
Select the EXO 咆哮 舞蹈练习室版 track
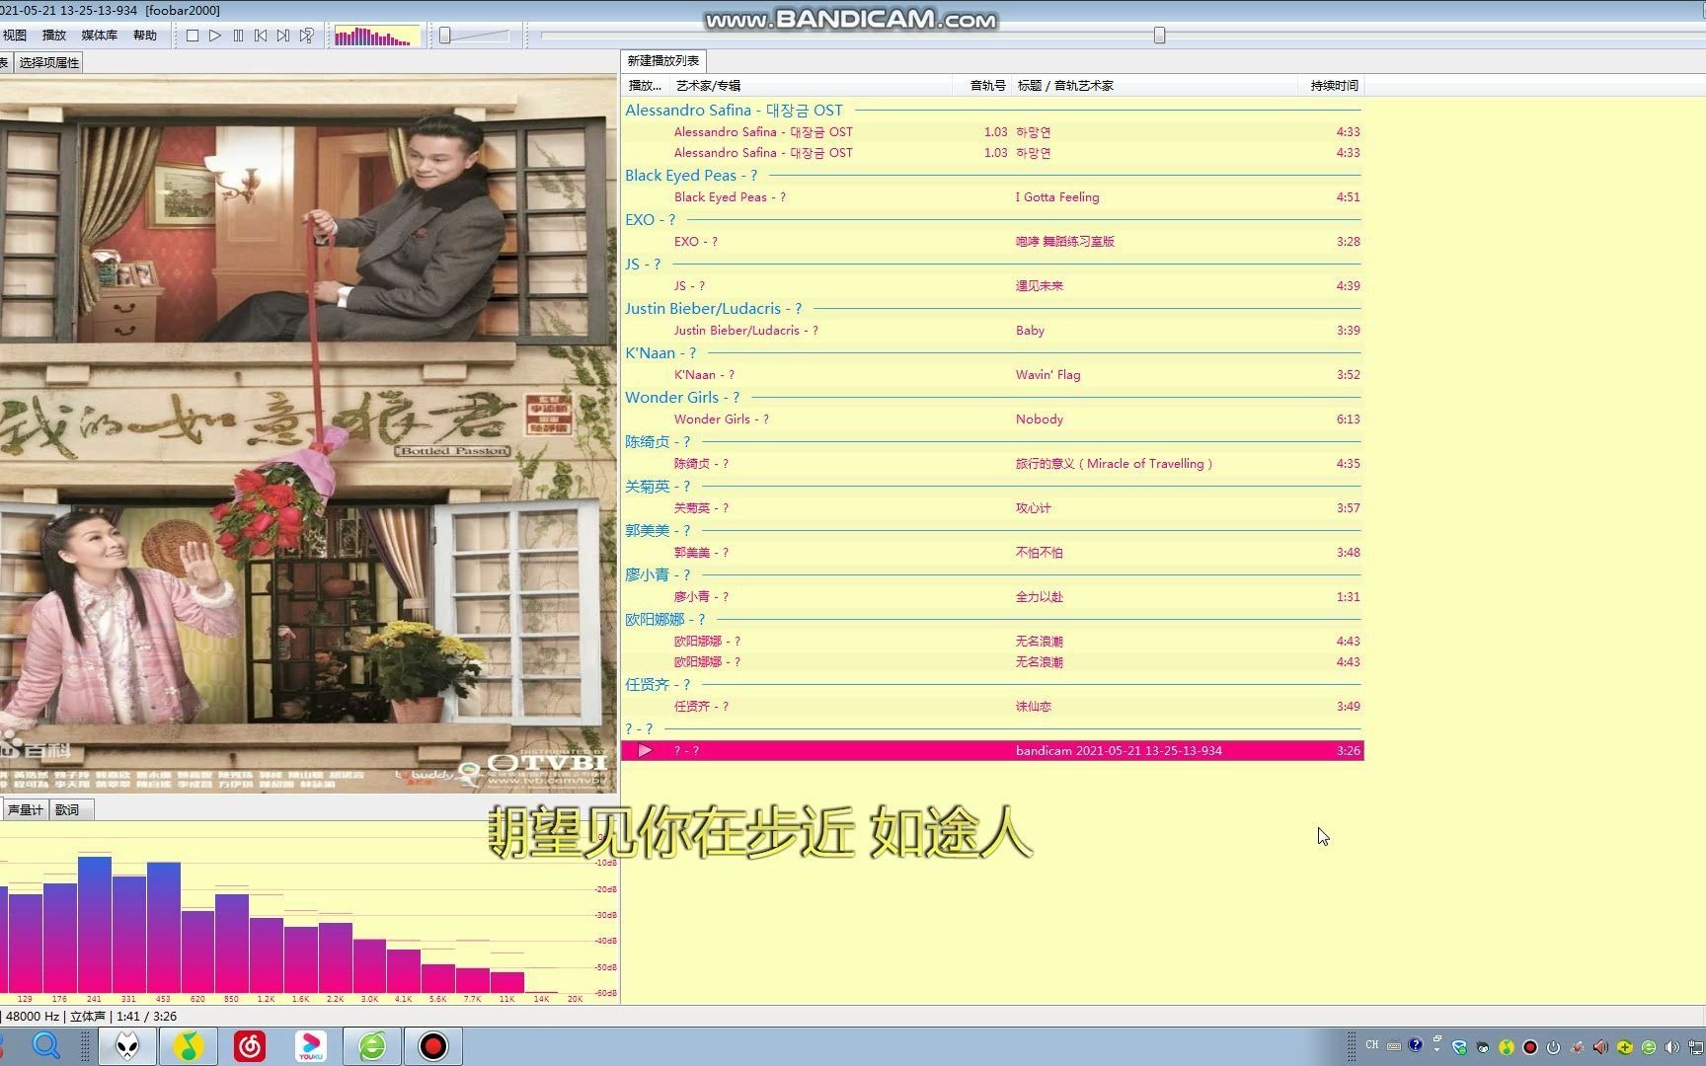click(992, 242)
